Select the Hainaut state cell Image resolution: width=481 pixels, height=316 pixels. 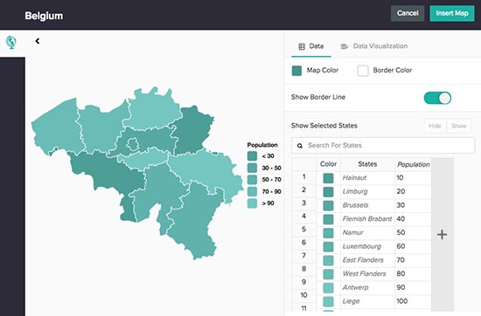367,178
